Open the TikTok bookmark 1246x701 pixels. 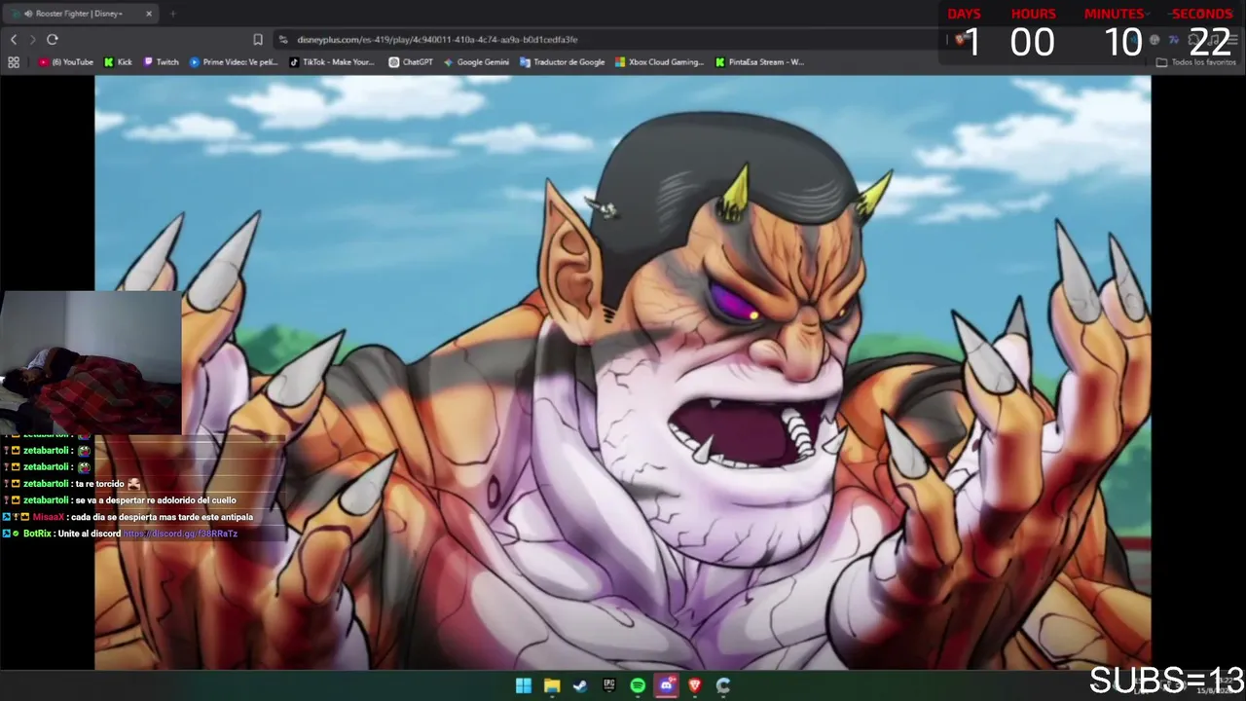[332, 62]
